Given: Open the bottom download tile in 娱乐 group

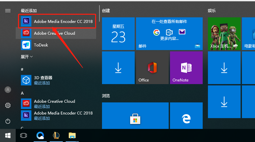Looking at the screenshot, I should click(x=224, y=102).
